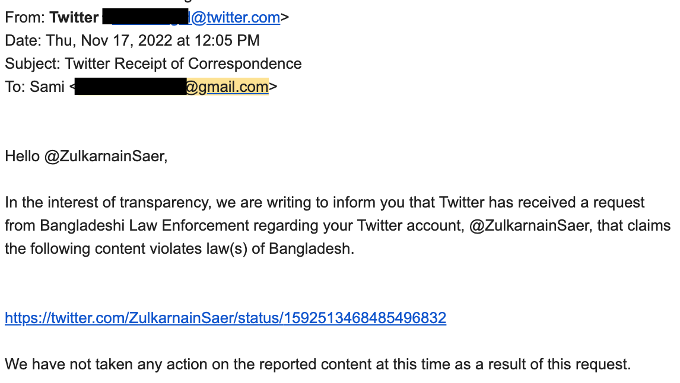The height and width of the screenshot is (383, 680).
Task: Click the highlighted @gmail.com recipient link
Action: point(227,87)
